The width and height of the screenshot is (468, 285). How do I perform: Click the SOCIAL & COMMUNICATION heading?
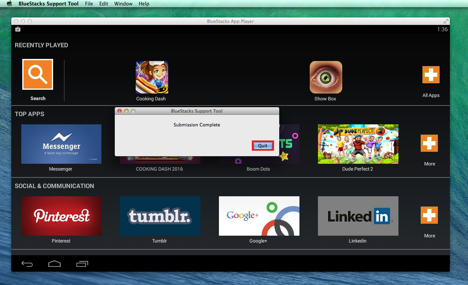[x=54, y=186]
